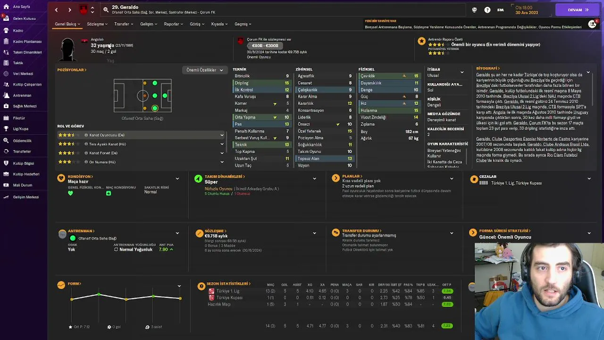
Task: Open Taktik sidebar icon
Action: click(x=6, y=63)
